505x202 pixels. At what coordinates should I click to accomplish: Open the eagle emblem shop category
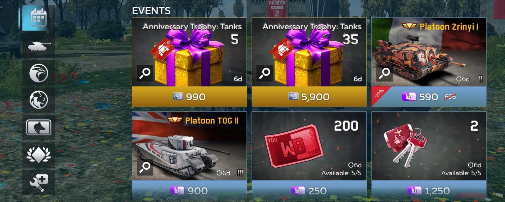(x=39, y=73)
